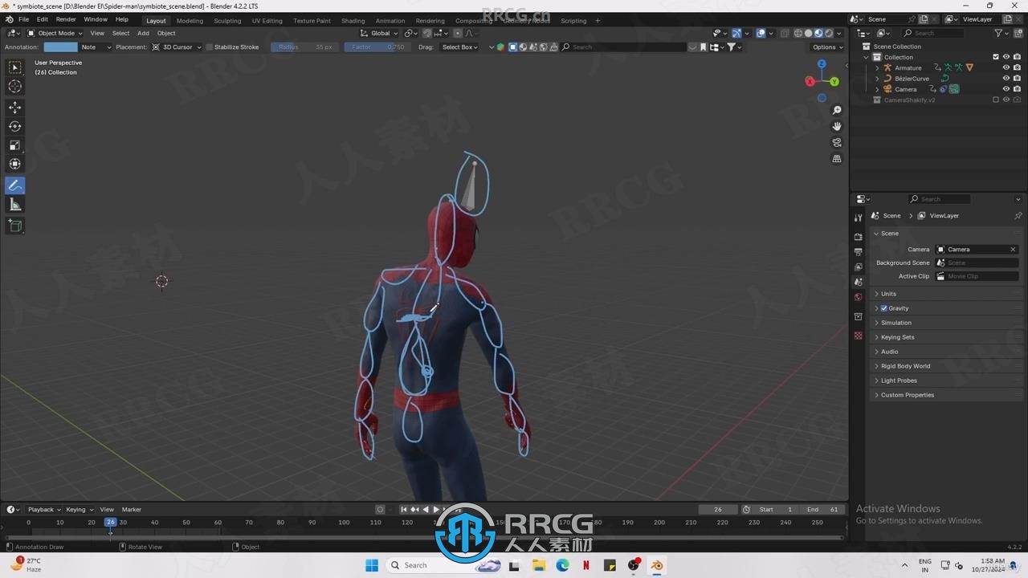Open the Texture properties tab
This screenshot has width=1028, height=578.
pos(859,336)
